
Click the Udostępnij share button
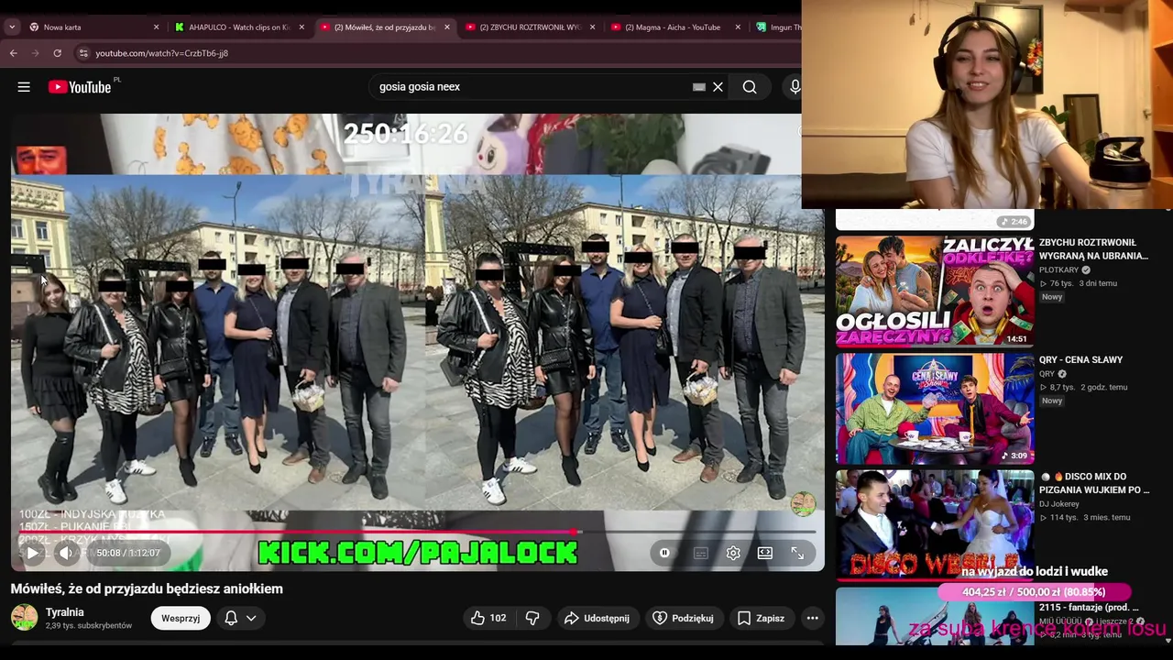(597, 618)
